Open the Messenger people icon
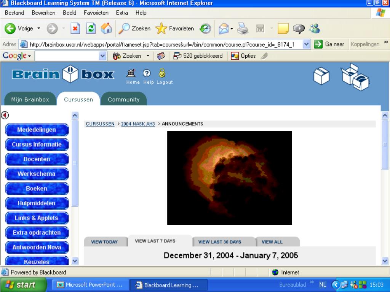The width and height of the screenshot is (390, 292). (x=315, y=29)
